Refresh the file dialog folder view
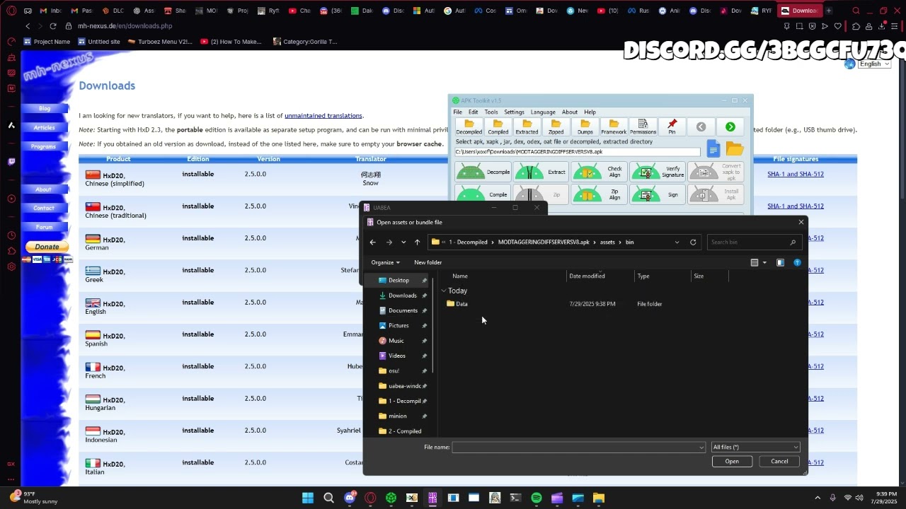This screenshot has height=509, width=906. click(693, 242)
